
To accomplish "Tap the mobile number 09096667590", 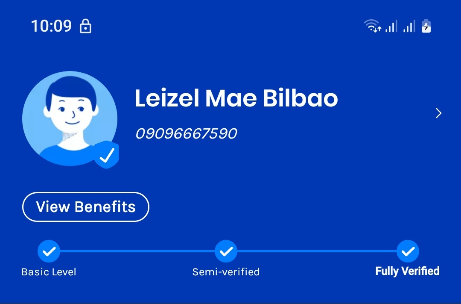I will (x=186, y=133).
